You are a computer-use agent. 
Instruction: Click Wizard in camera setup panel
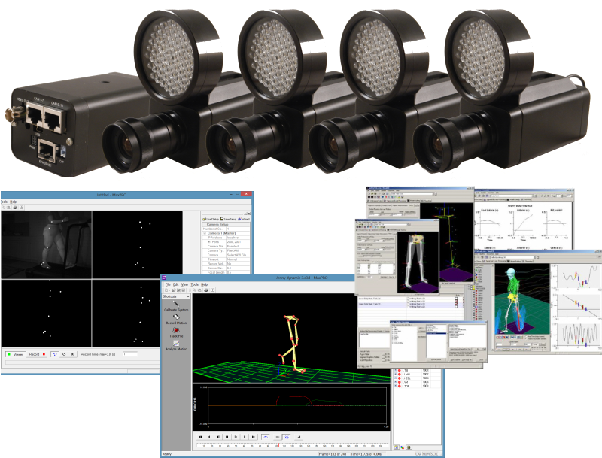tap(244, 219)
